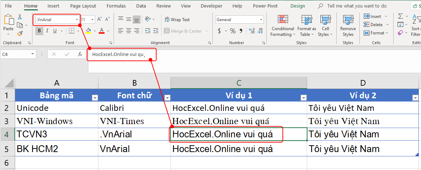Apply the red font color

102,31
